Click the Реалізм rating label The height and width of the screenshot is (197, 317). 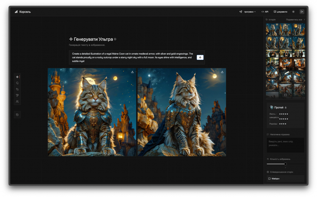274,124
